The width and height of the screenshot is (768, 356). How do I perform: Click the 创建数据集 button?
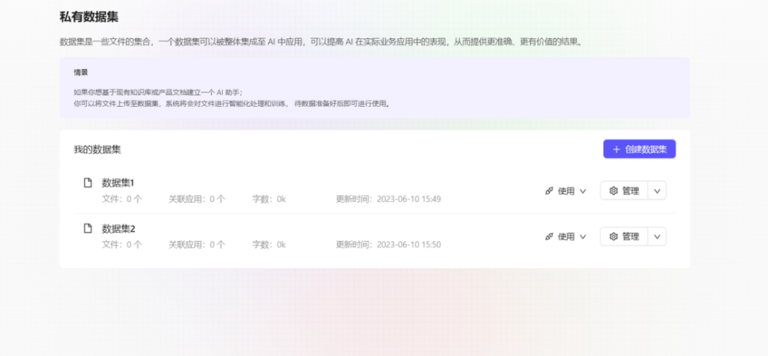point(639,149)
